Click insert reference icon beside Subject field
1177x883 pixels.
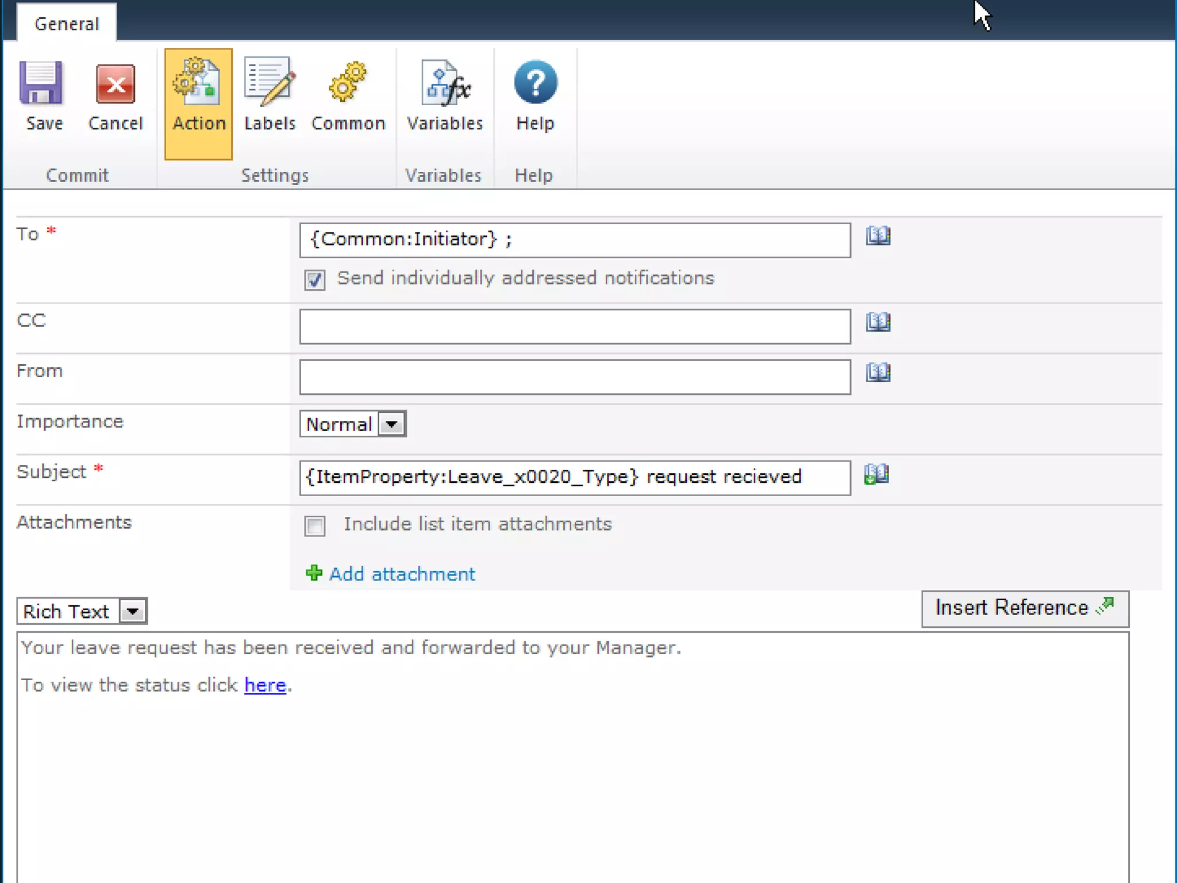coord(876,474)
